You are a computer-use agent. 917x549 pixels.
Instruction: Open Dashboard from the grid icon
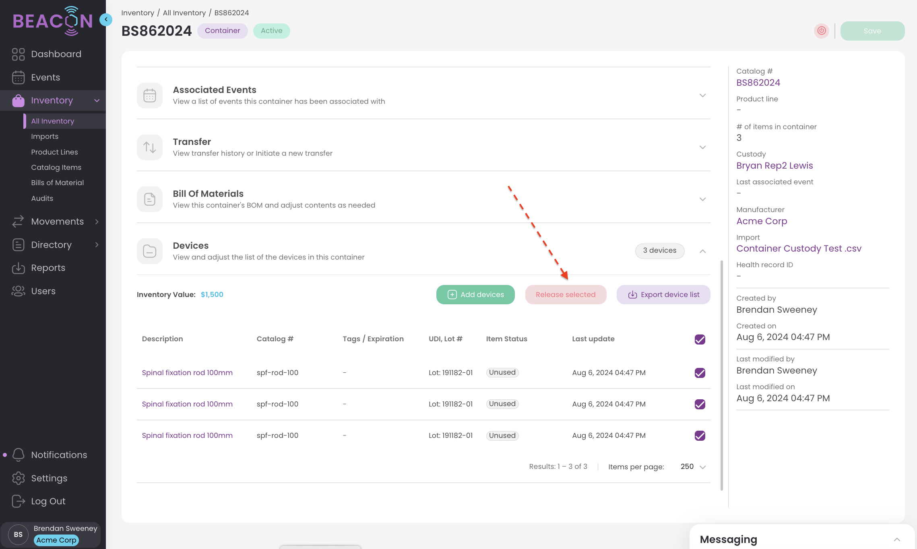tap(18, 54)
